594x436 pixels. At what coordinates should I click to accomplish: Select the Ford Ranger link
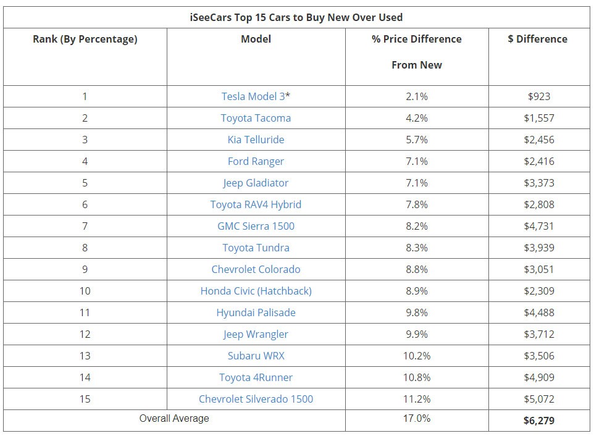point(256,161)
